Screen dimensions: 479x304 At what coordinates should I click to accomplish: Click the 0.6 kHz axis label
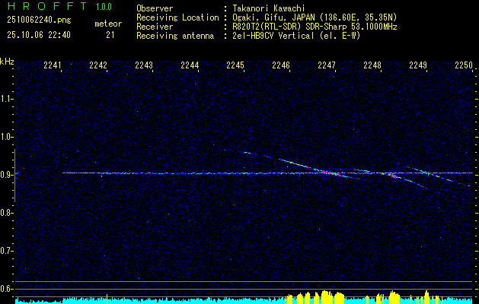(x=7, y=288)
